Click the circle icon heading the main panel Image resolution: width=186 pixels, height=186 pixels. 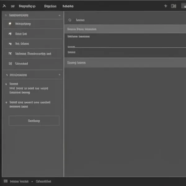[x=70, y=20]
